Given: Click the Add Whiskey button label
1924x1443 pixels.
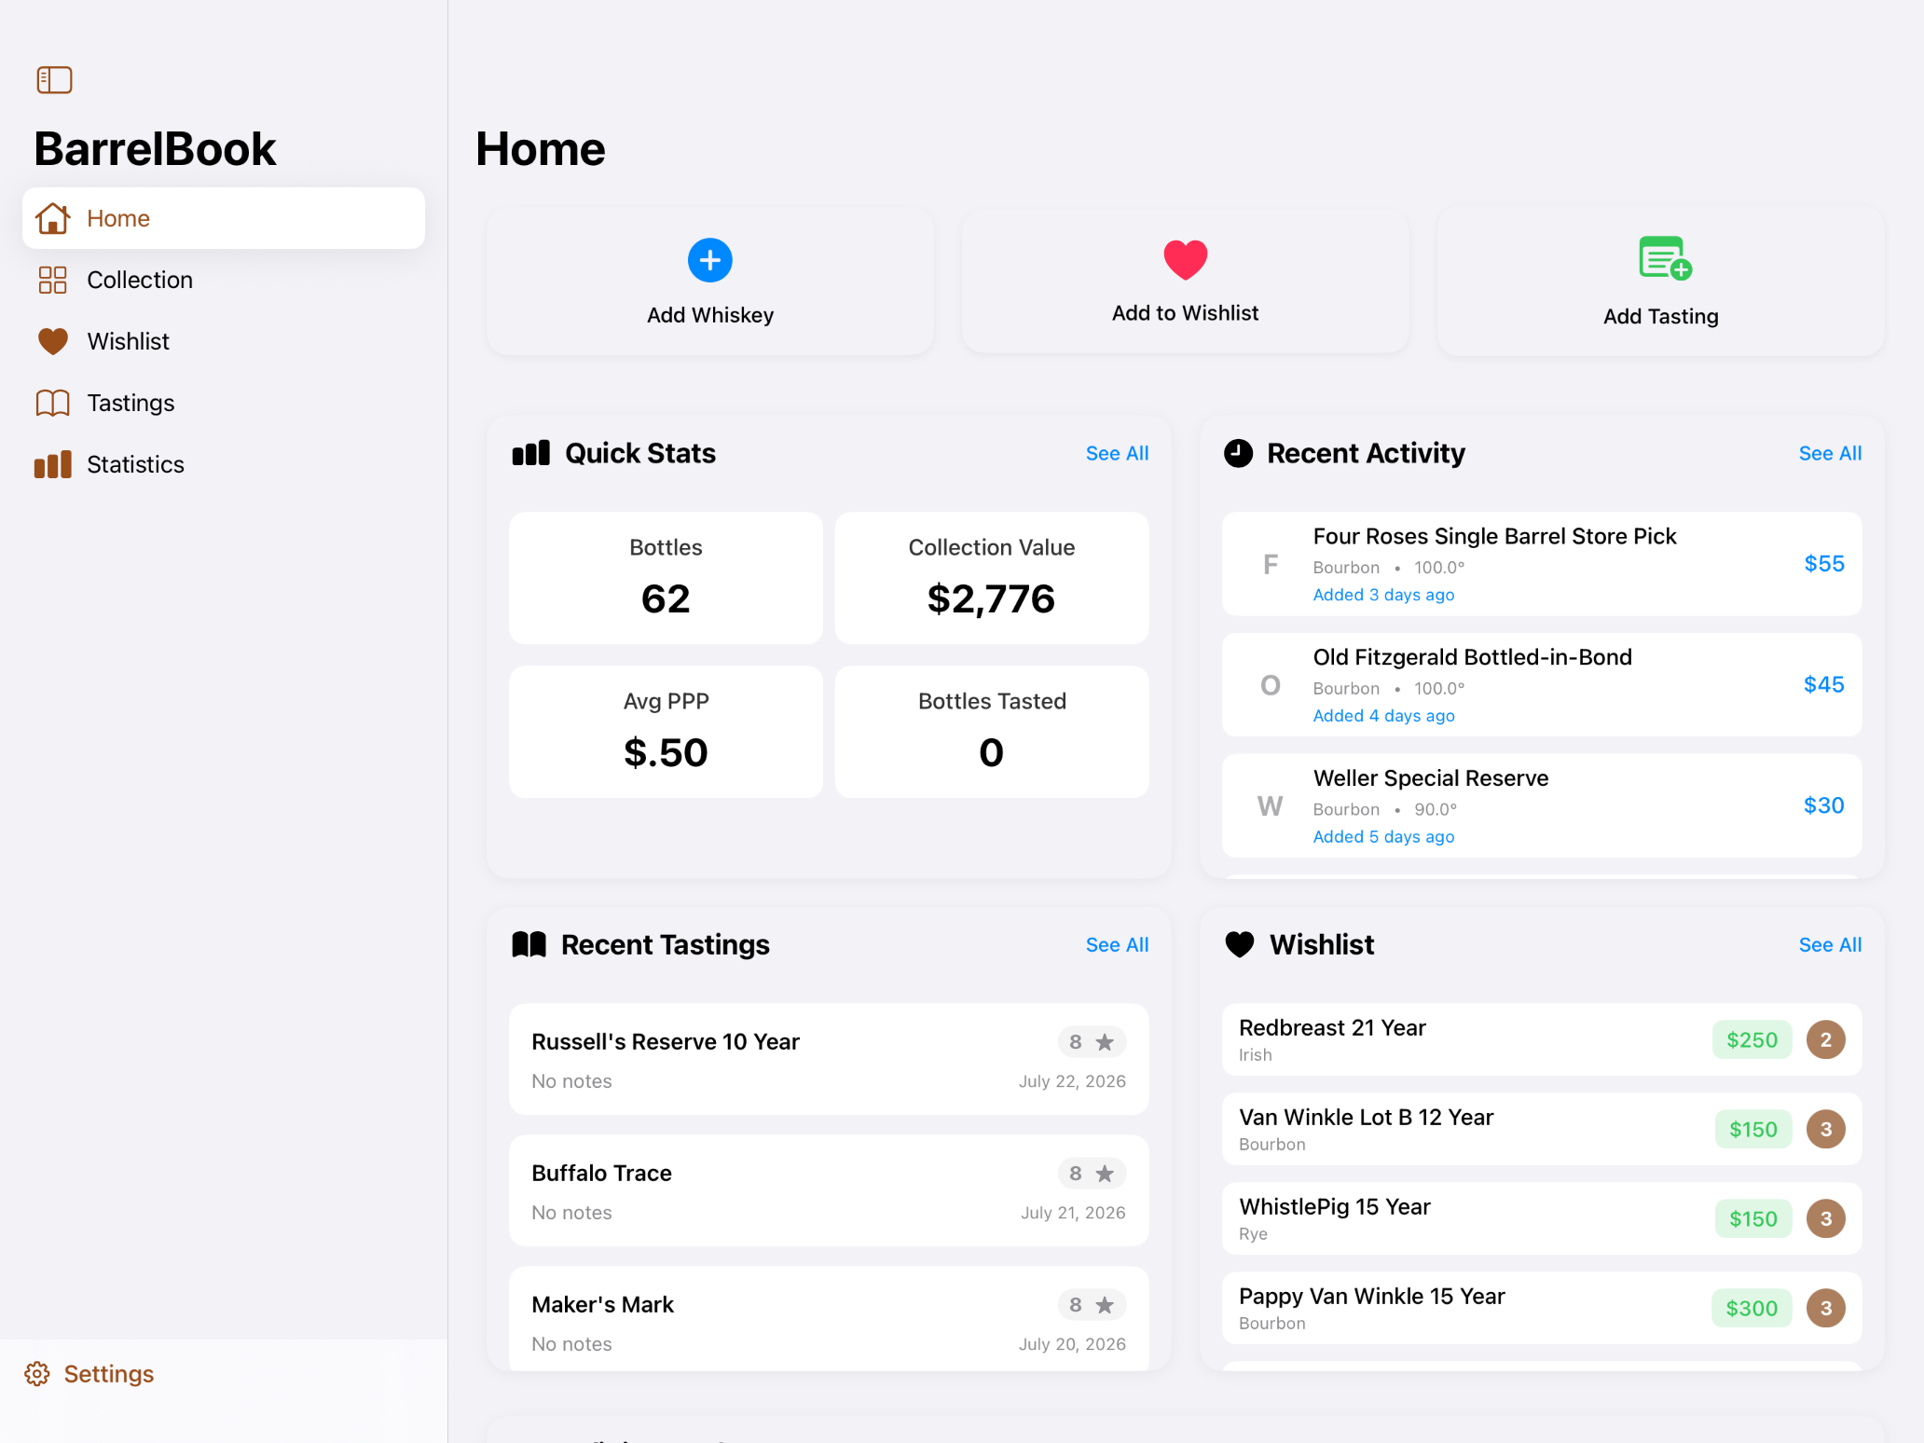Looking at the screenshot, I should pyautogui.click(x=710, y=315).
